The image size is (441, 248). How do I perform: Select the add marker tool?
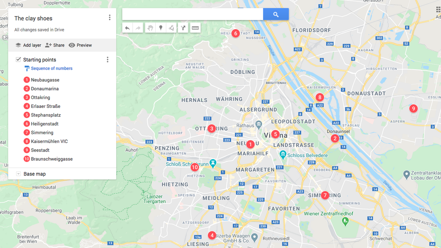[161, 28]
